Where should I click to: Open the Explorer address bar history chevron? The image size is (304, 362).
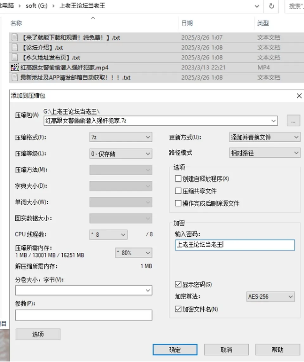pos(257,6)
